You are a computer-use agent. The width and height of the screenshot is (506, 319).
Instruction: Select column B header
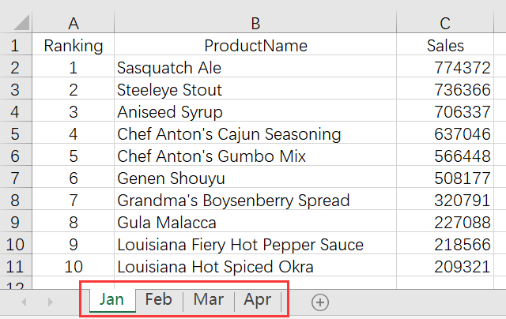[255, 24]
